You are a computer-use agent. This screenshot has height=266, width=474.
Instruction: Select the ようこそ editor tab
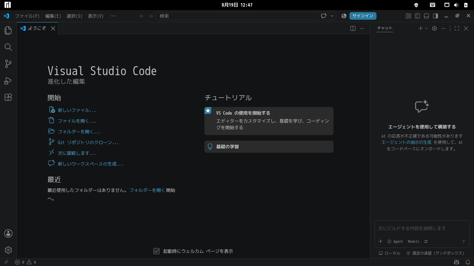(37, 28)
